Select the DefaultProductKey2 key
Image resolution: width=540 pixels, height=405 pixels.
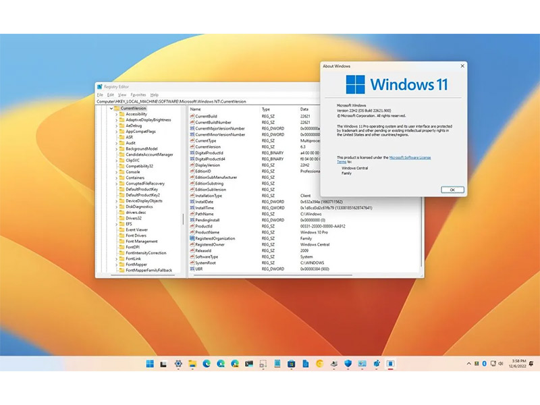click(143, 195)
